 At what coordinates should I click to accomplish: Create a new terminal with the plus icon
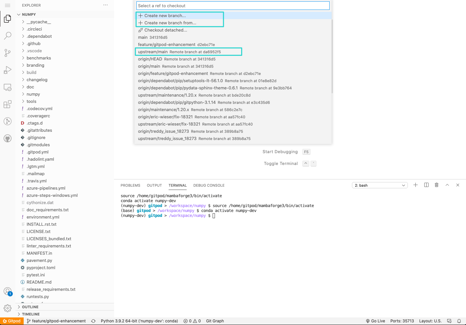[415, 185]
